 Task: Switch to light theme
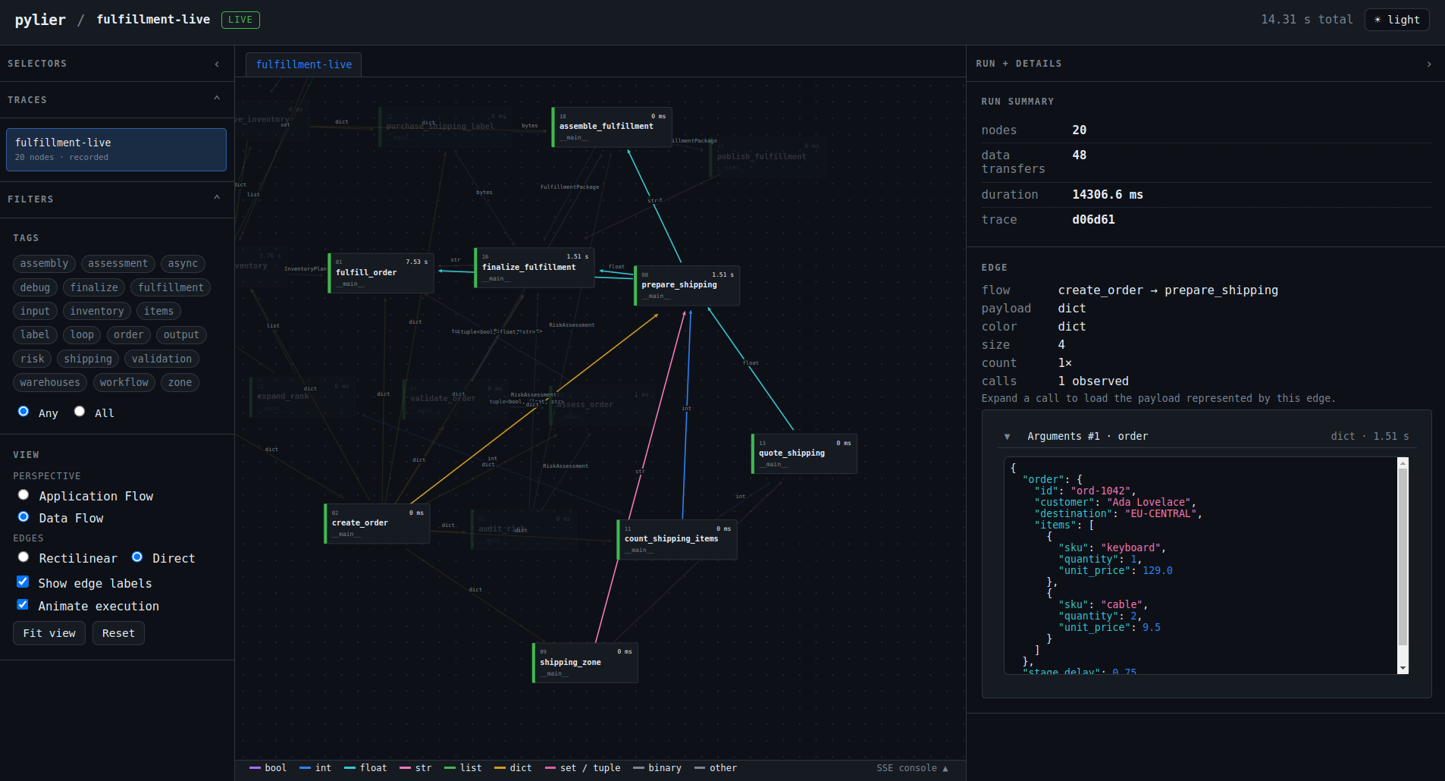(x=1396, y=20)
